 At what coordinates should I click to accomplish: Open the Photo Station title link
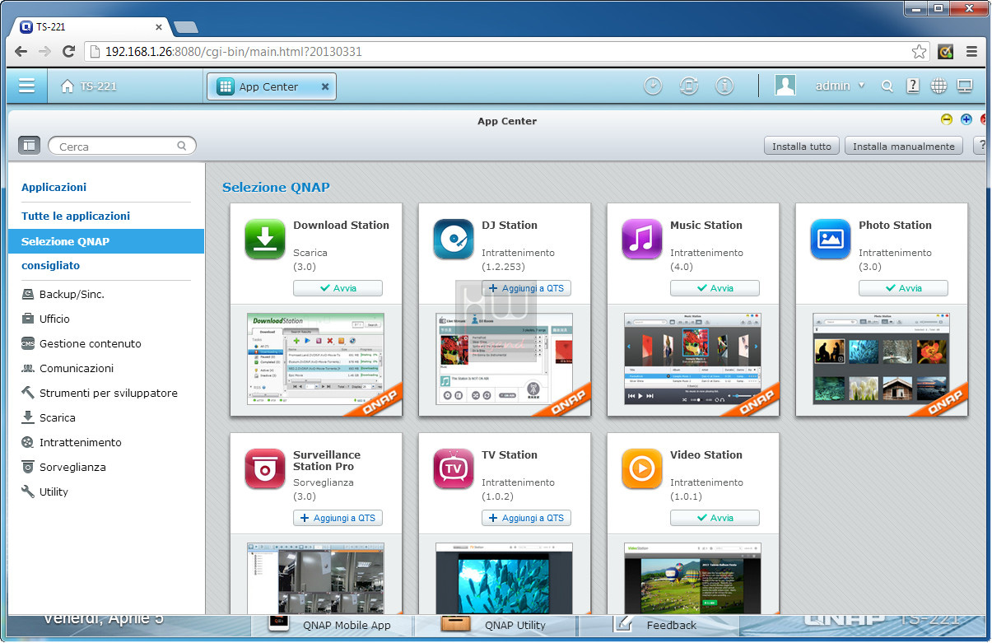click(x=895, y=225)
